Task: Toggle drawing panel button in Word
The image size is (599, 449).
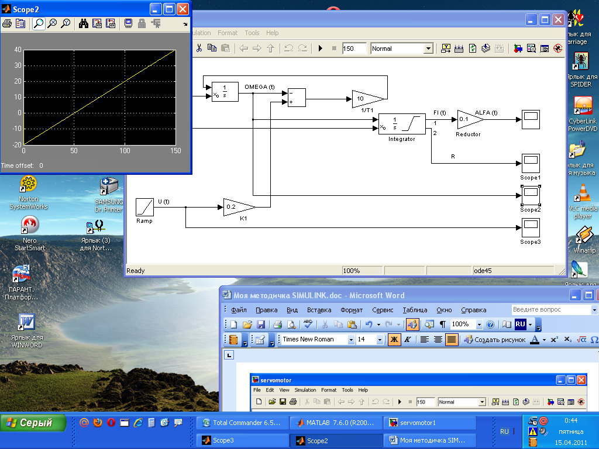Action: pyautogui.click(x=412, y=324)
